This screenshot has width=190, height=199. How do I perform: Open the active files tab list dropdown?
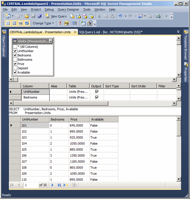178,32
